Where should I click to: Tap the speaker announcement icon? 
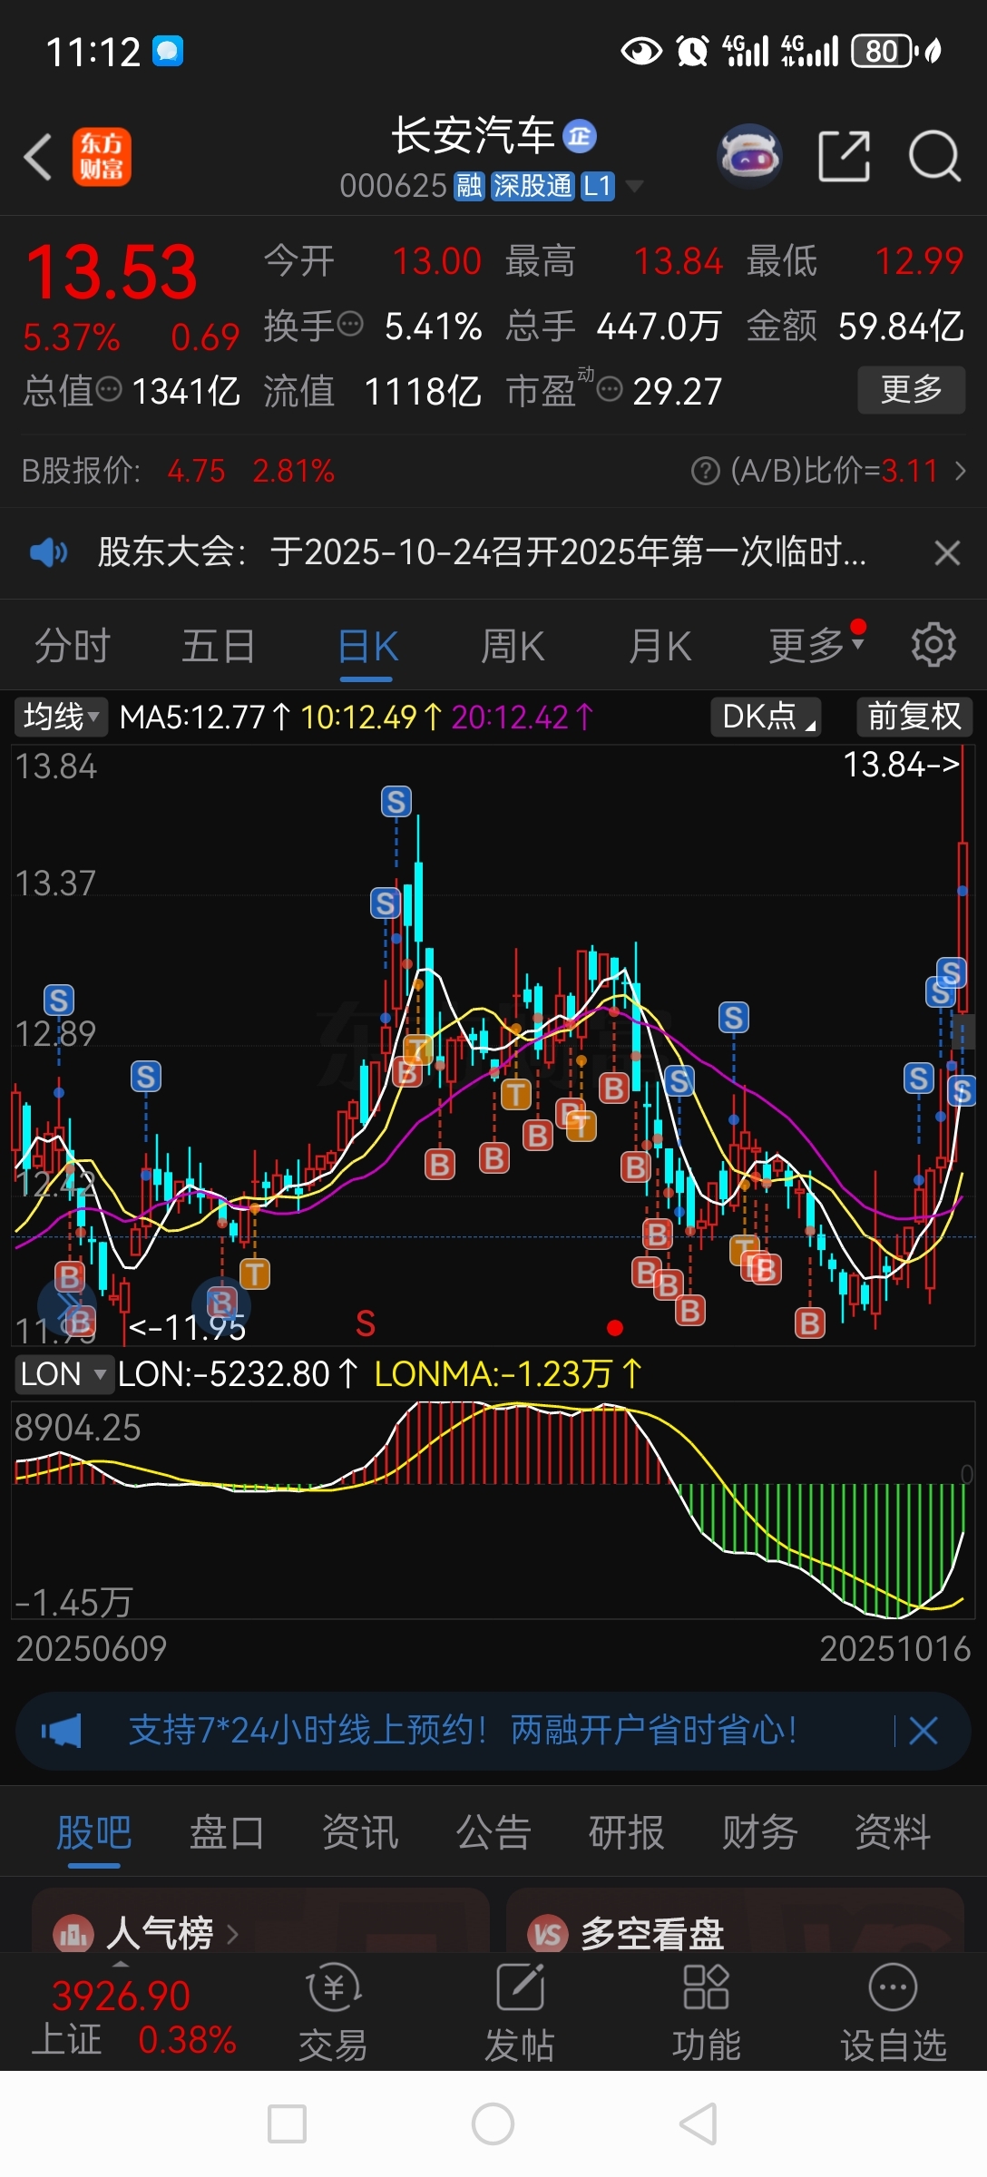coord(49,552)
